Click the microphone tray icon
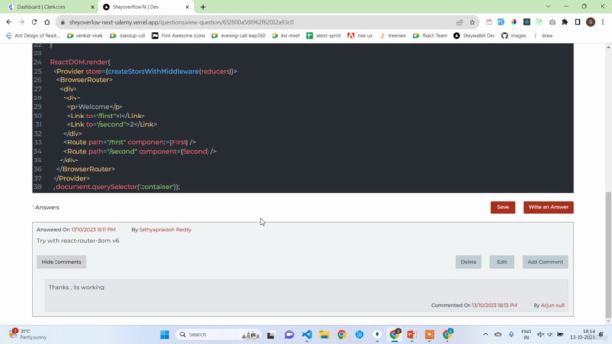Screen dimensions: 612x344 pos(511,334)
